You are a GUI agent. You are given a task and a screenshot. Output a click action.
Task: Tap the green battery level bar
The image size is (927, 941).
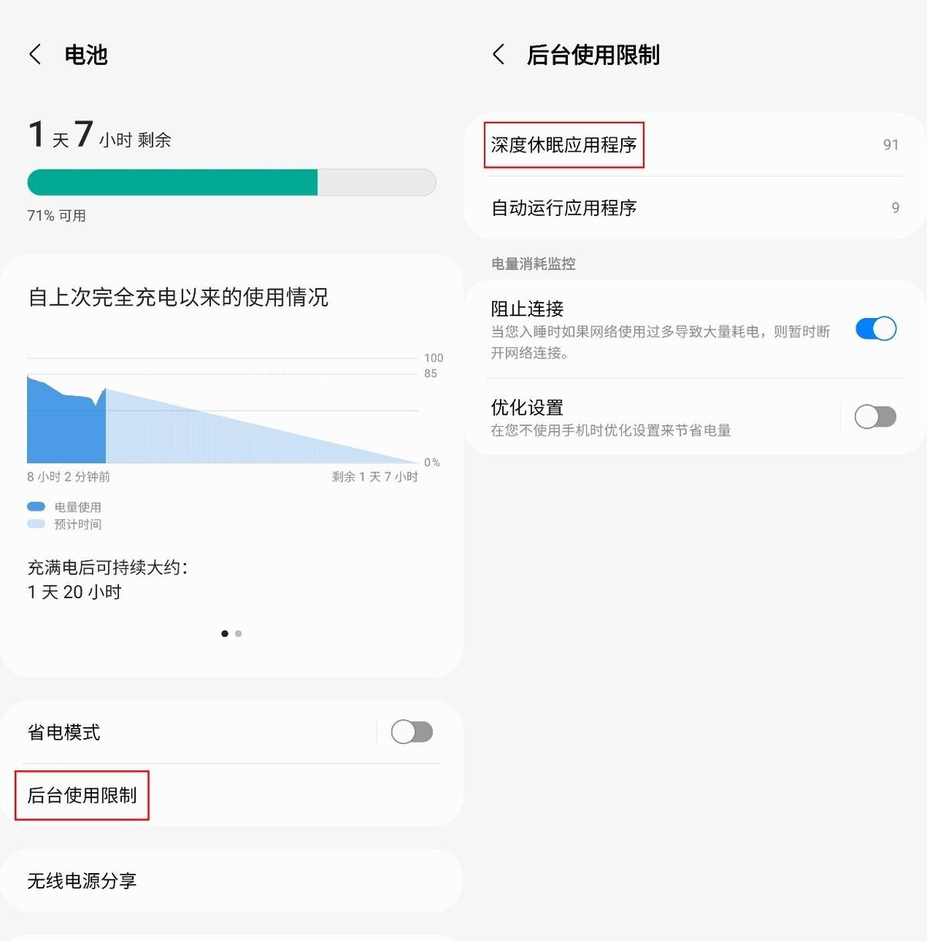pyautogui.click(x=172, y=182)
